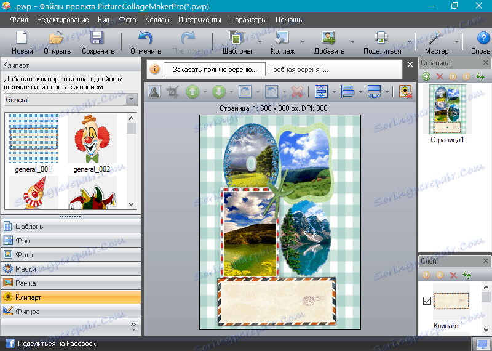Image resolution: width=492 pixels, height=351 pixels.
Task: Click the clipart list scrollbar down arrow
Action: (x=132, y=204)
